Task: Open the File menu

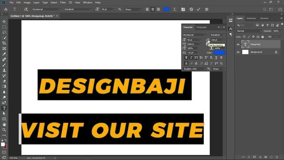Action: [x=11, y=3]
